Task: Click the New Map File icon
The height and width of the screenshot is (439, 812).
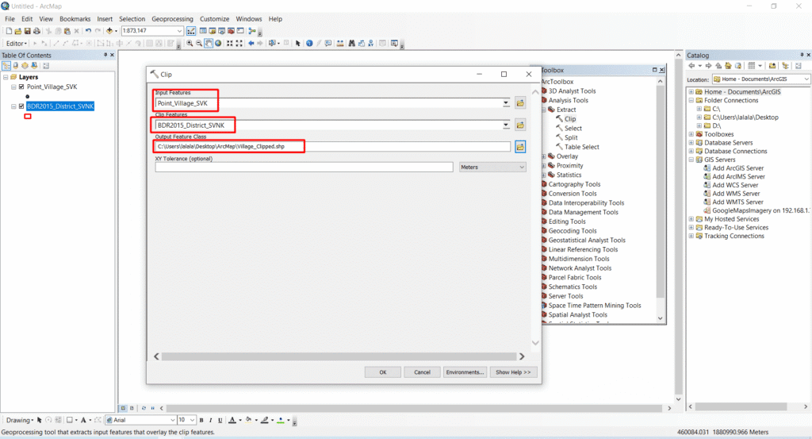Action: click(x=9, y=31)
